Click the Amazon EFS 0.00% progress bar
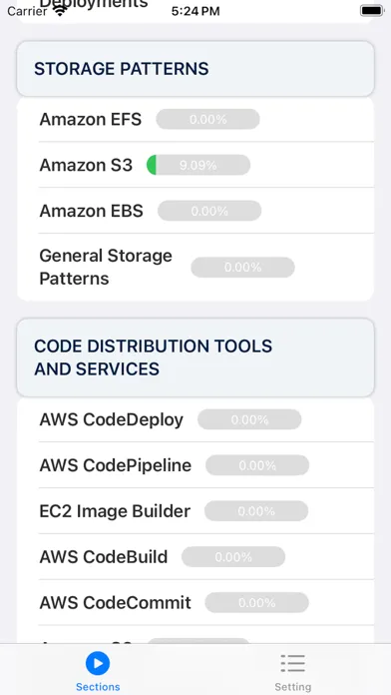 point(207,119)
